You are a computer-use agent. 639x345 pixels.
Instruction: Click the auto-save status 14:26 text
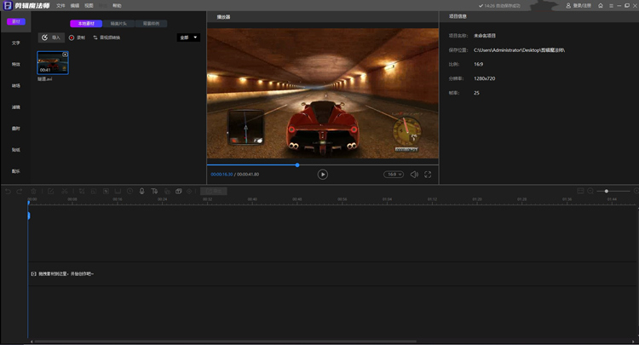tap(499, 6)
